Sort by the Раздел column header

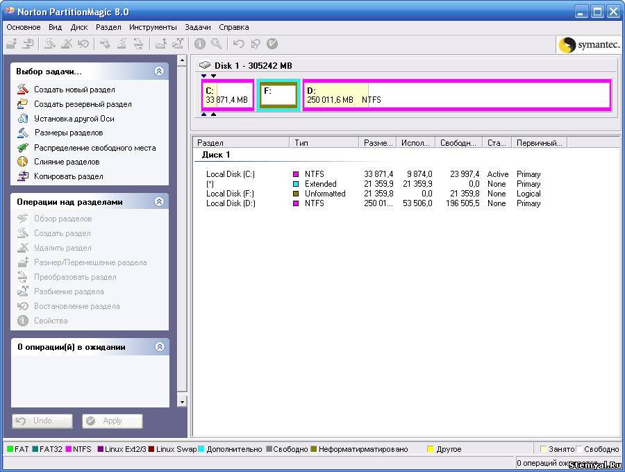242,142
